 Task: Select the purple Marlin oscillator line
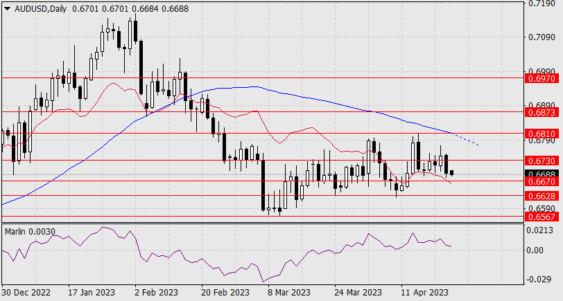(226, 255)
